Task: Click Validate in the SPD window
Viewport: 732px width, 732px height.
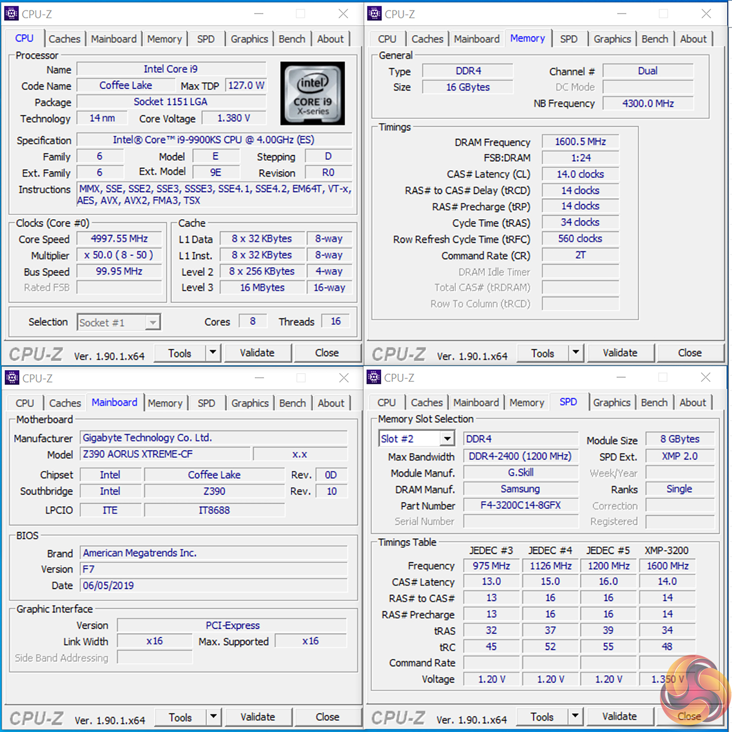Action: coord(620,716)
